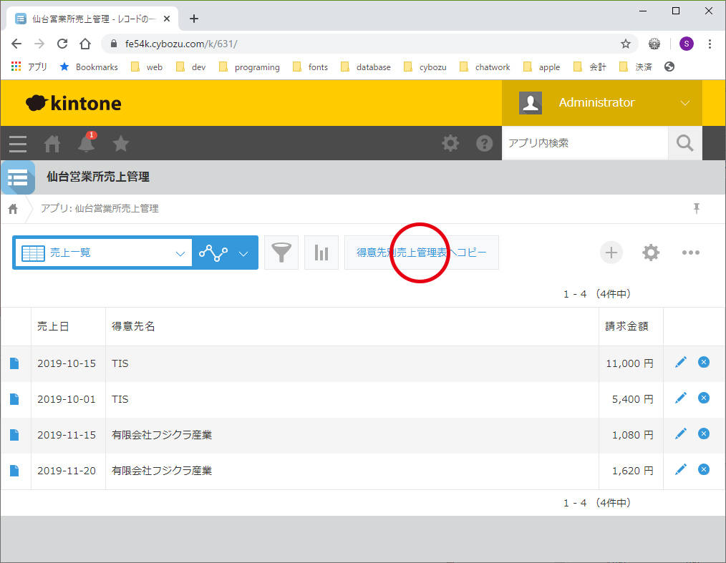Reload the page
The height and width of the screenshot is (563, 726).
tap(62, 44)
